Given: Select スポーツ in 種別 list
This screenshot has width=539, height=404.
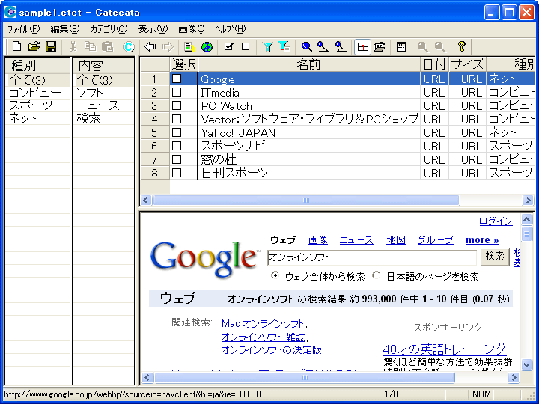Looking at the screenshot, I should (37, 105).
